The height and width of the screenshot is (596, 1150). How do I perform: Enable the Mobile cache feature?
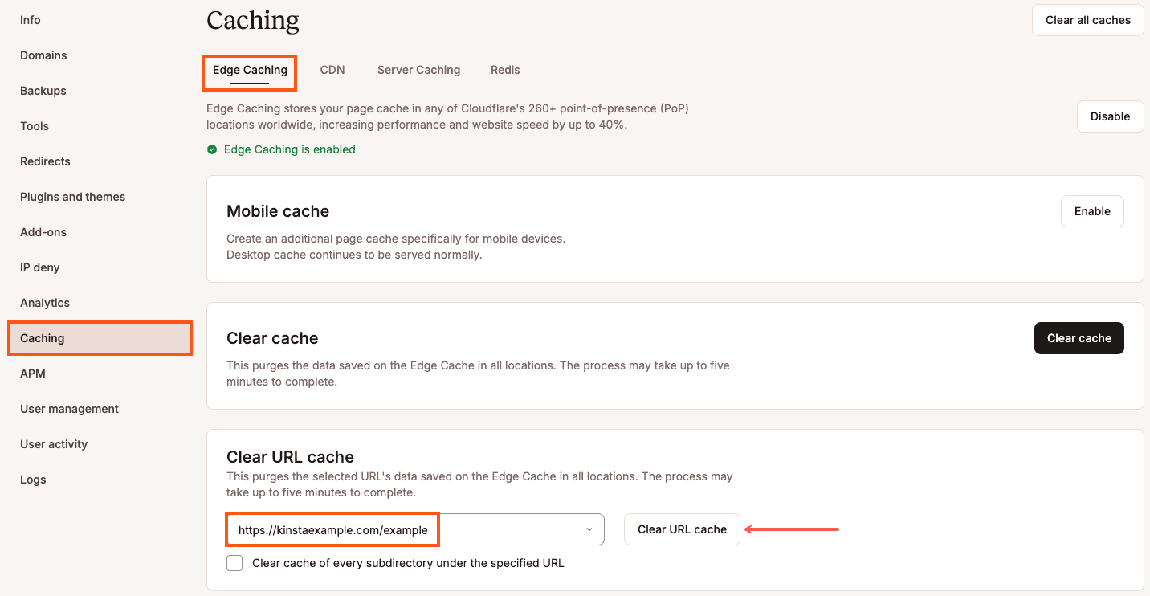click(x=1092, y=210)
